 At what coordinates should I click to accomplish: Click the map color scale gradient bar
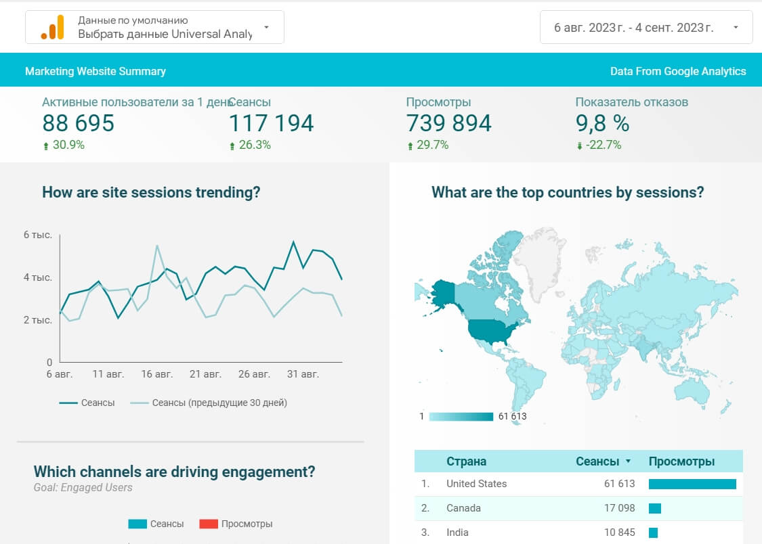click(x=461, y=416)
